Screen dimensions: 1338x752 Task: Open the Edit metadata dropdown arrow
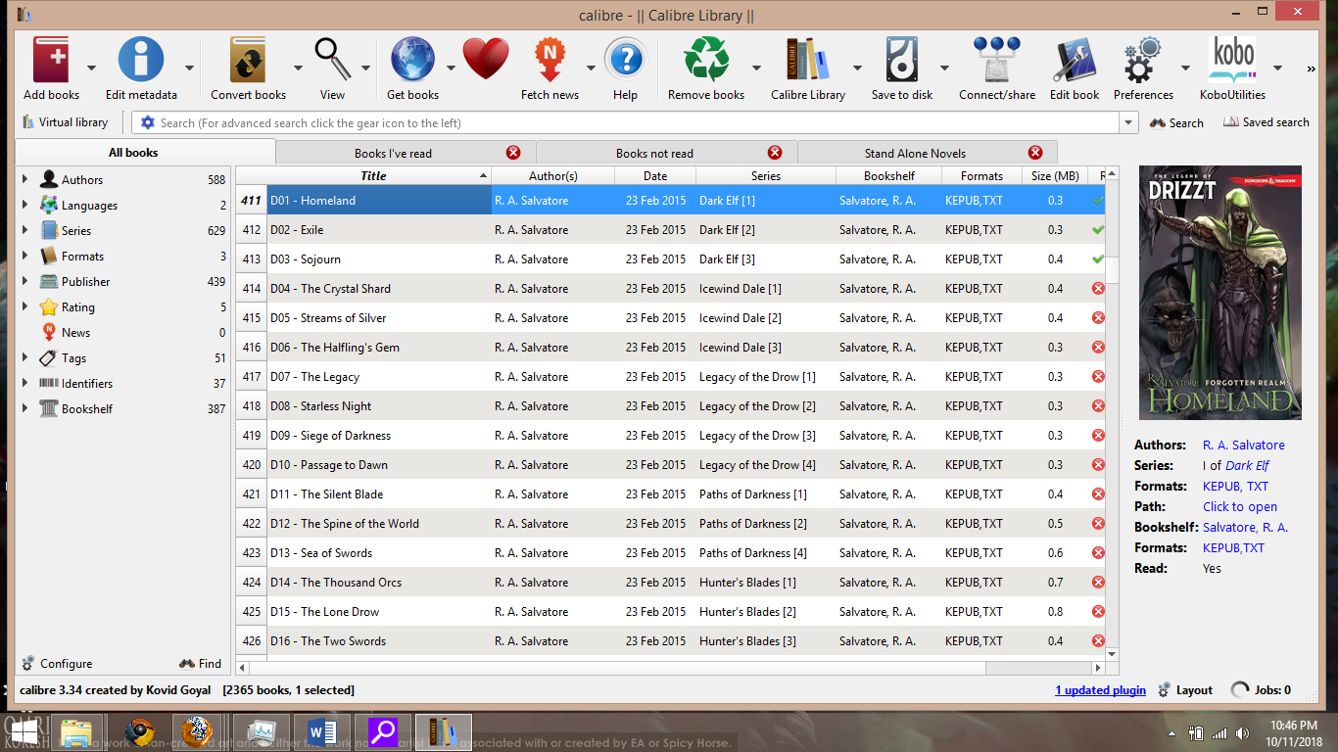point(190,69)
